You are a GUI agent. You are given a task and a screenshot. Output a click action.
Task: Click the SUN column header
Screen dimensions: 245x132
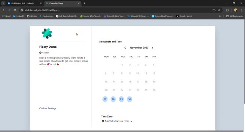(154, 56)
